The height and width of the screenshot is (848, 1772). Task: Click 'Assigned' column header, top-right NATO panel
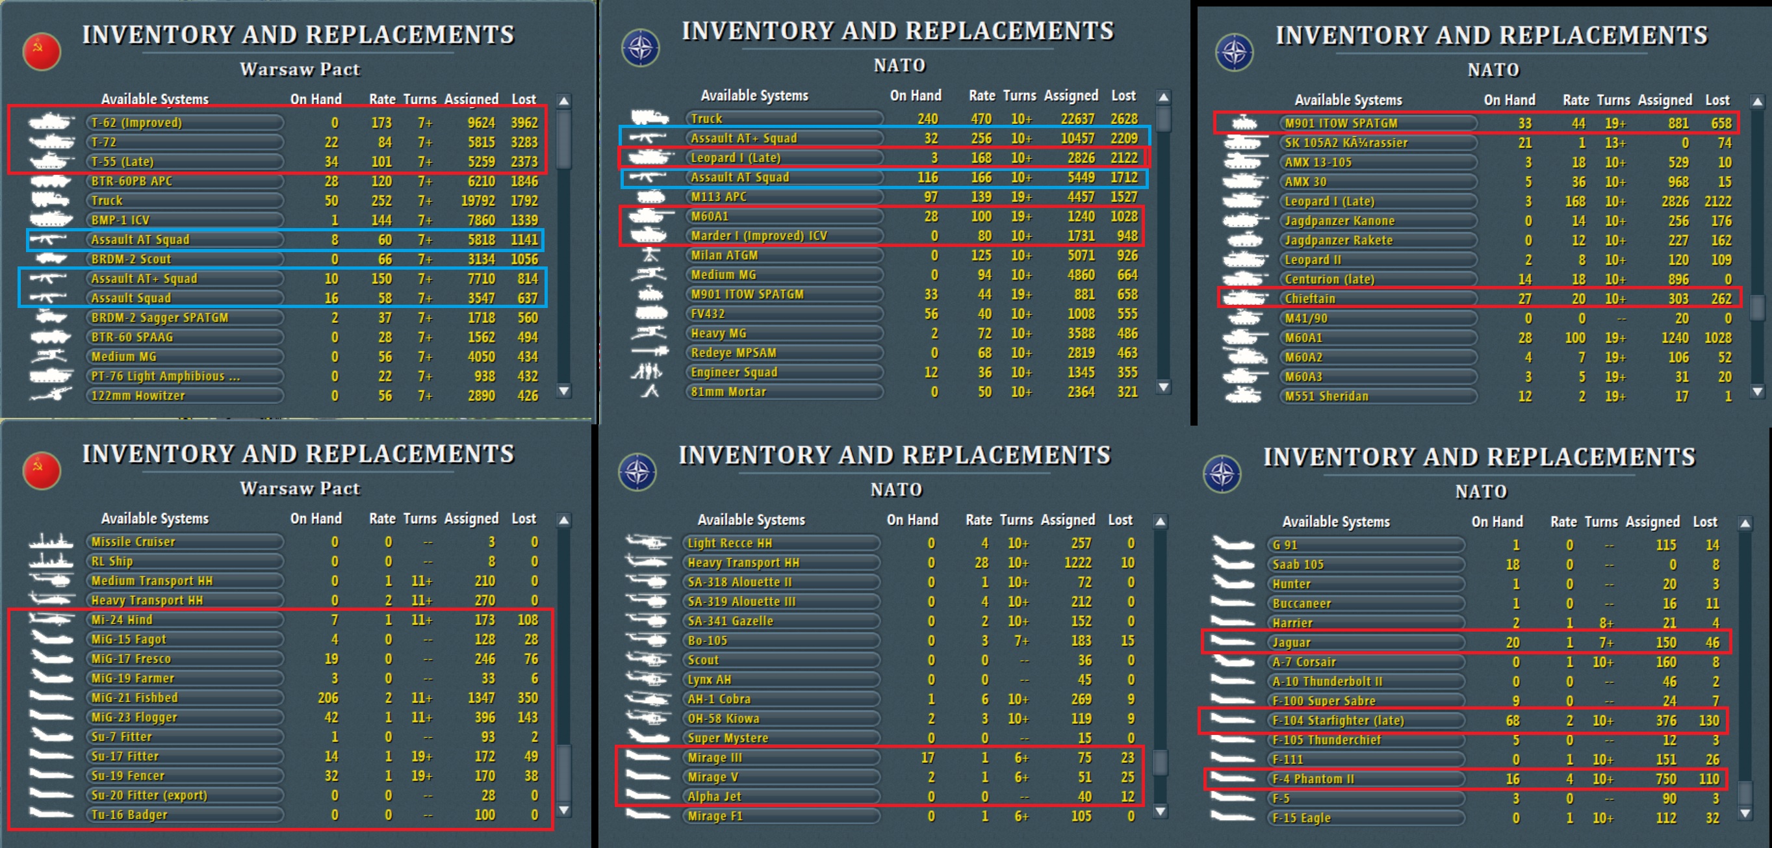1665,101
